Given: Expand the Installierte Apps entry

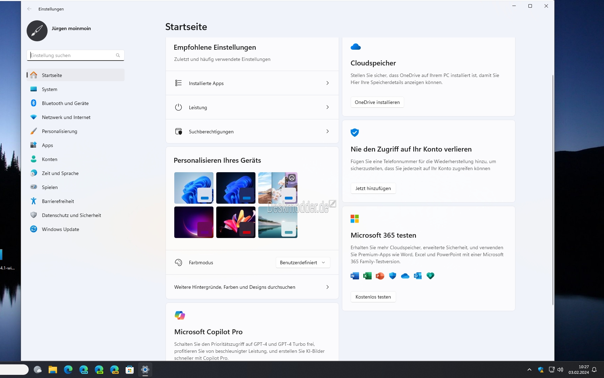Looking at the screenshot, I should pyautogui.click(x=252, y=83).
